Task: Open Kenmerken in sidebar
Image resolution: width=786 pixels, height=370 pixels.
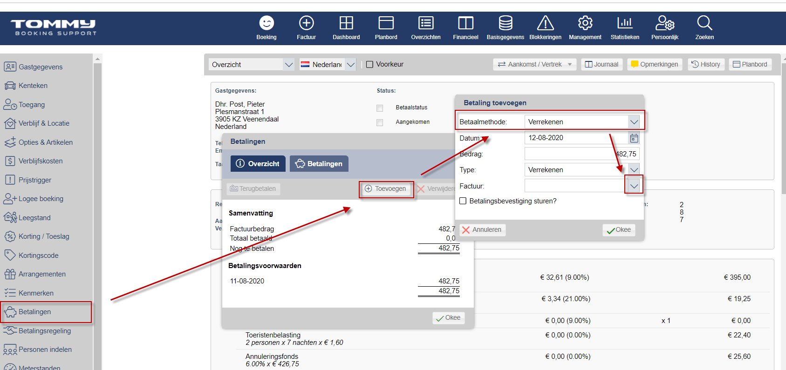Action: (36, 293)
